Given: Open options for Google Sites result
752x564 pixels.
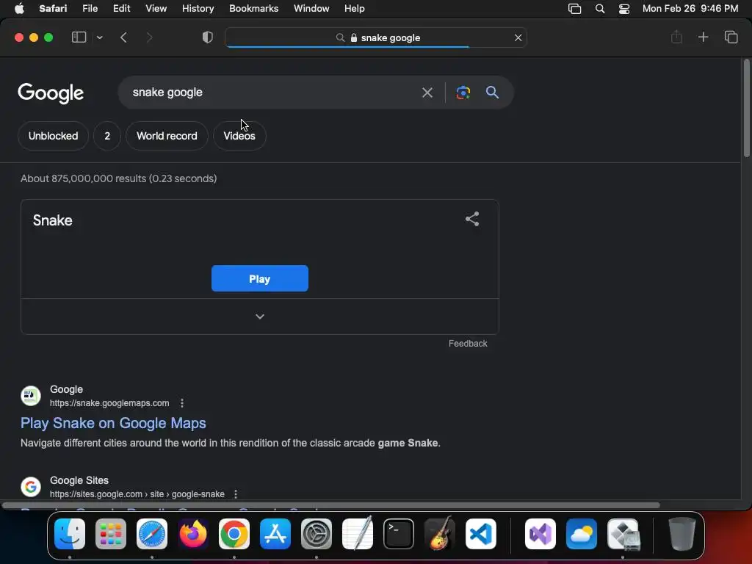Looking at the screenshot, I should pos(236,494).
